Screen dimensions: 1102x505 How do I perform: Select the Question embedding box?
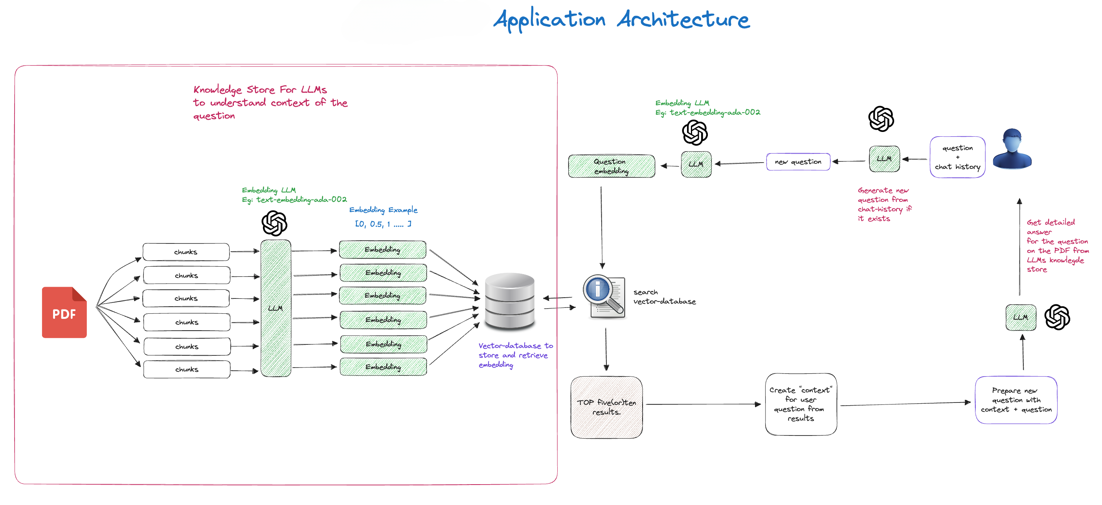coord(611,166)
